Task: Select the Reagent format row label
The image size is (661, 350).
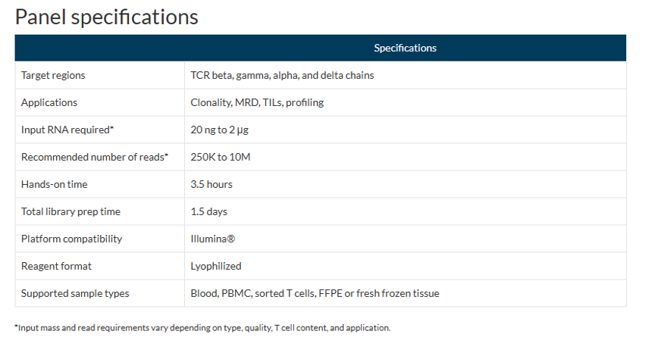Action: [56, 266]
